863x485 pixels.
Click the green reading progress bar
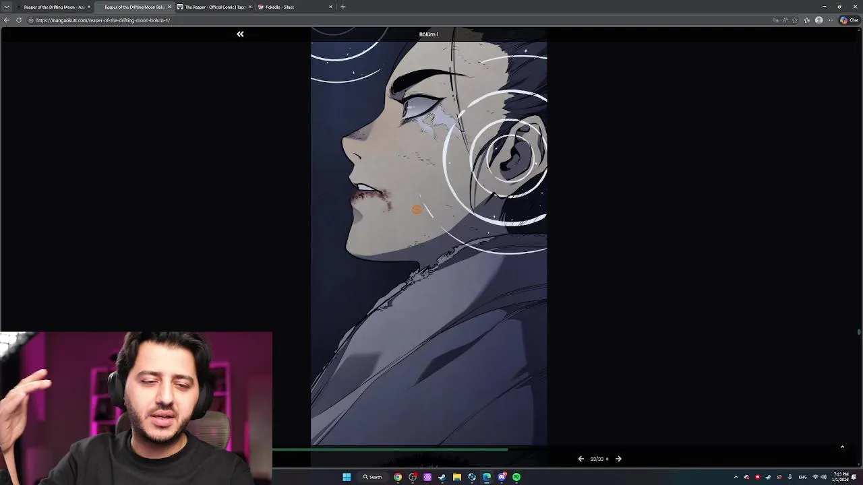390,449
